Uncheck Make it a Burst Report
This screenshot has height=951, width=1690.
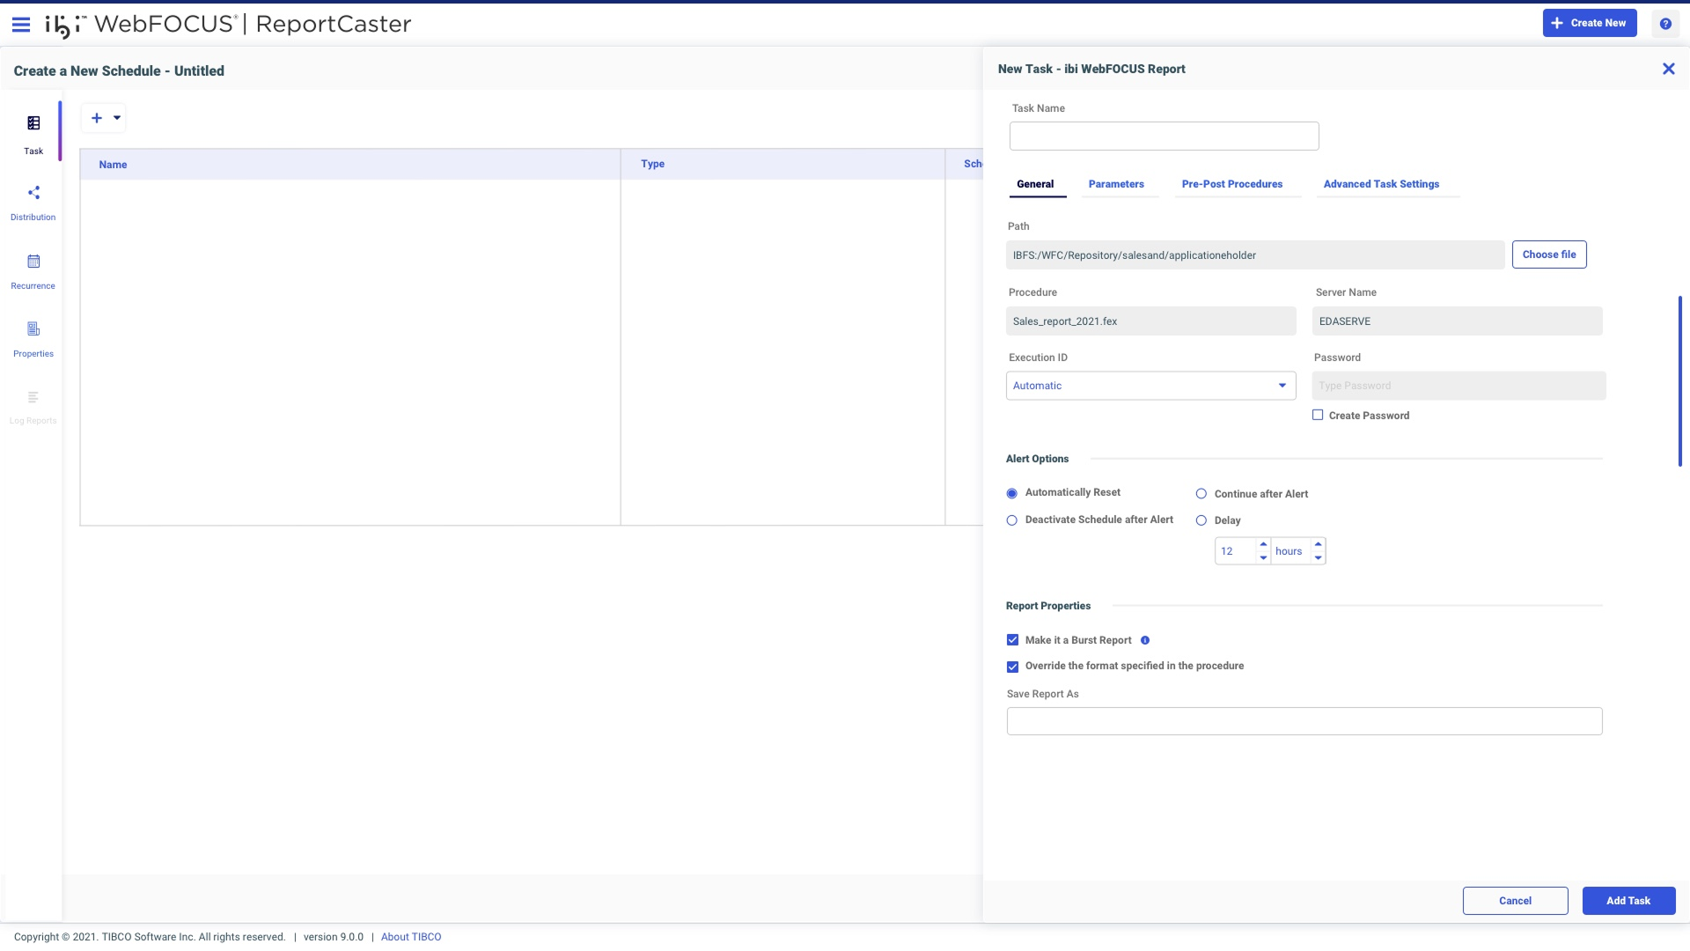tap(1012, 640)
